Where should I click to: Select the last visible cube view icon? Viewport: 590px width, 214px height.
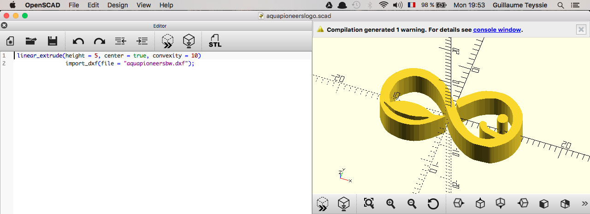[x=565, y=203]
